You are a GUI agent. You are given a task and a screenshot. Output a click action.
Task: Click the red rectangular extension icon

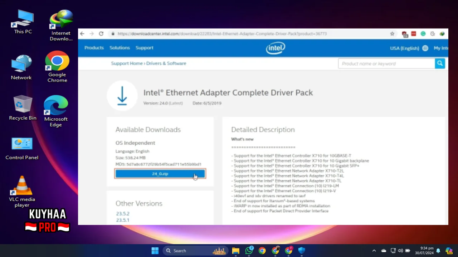(x=414, y=34)
